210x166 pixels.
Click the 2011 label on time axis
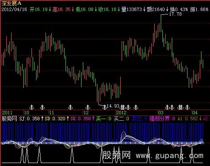click(7, 113)
